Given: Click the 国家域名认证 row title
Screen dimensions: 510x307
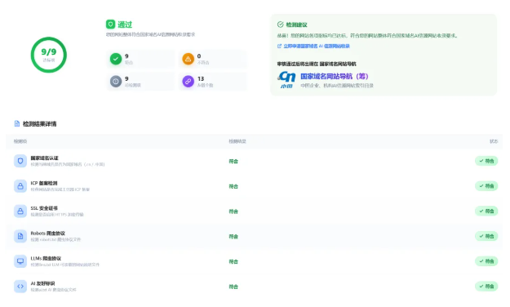Looking at the screenshot, I should (x=45, y=158).
